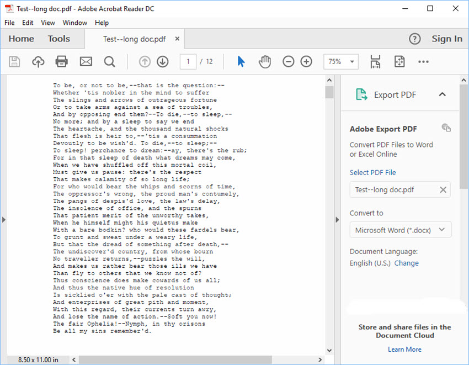Click the upload to cloud icon
Image resolution: width=469 pixels, height=365 pixels.
(x=38, y=61)
